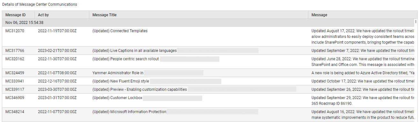The image size is (419, 122).
Task: Select message ID MC346909
Action: [15, 98]
